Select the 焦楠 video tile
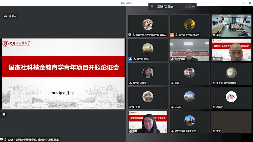Screen dimensions: 253x142 click(x=148, y=122)
